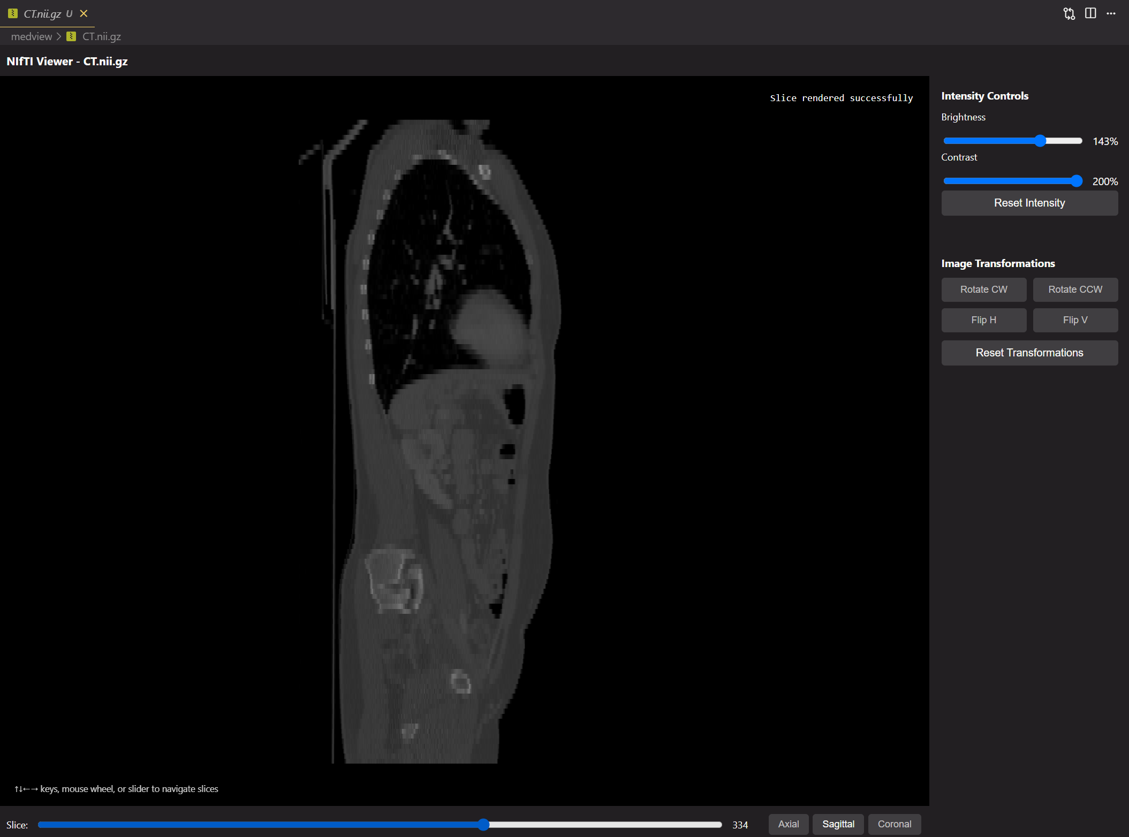Click Reset Intensity button
1129x837 pixels.
[1029, 203]
